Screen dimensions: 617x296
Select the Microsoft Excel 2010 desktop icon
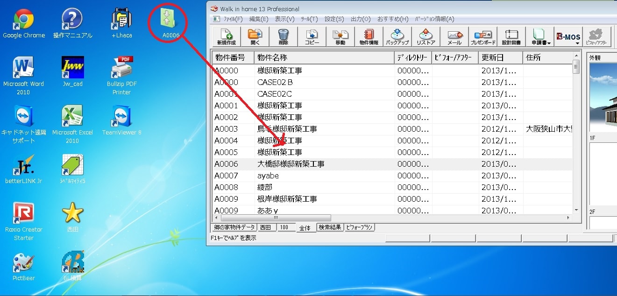(72, 124)
